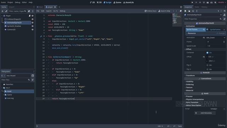Expand the Material section
The width and height of the screenshot is (227, 128).
tap(189, 90)
